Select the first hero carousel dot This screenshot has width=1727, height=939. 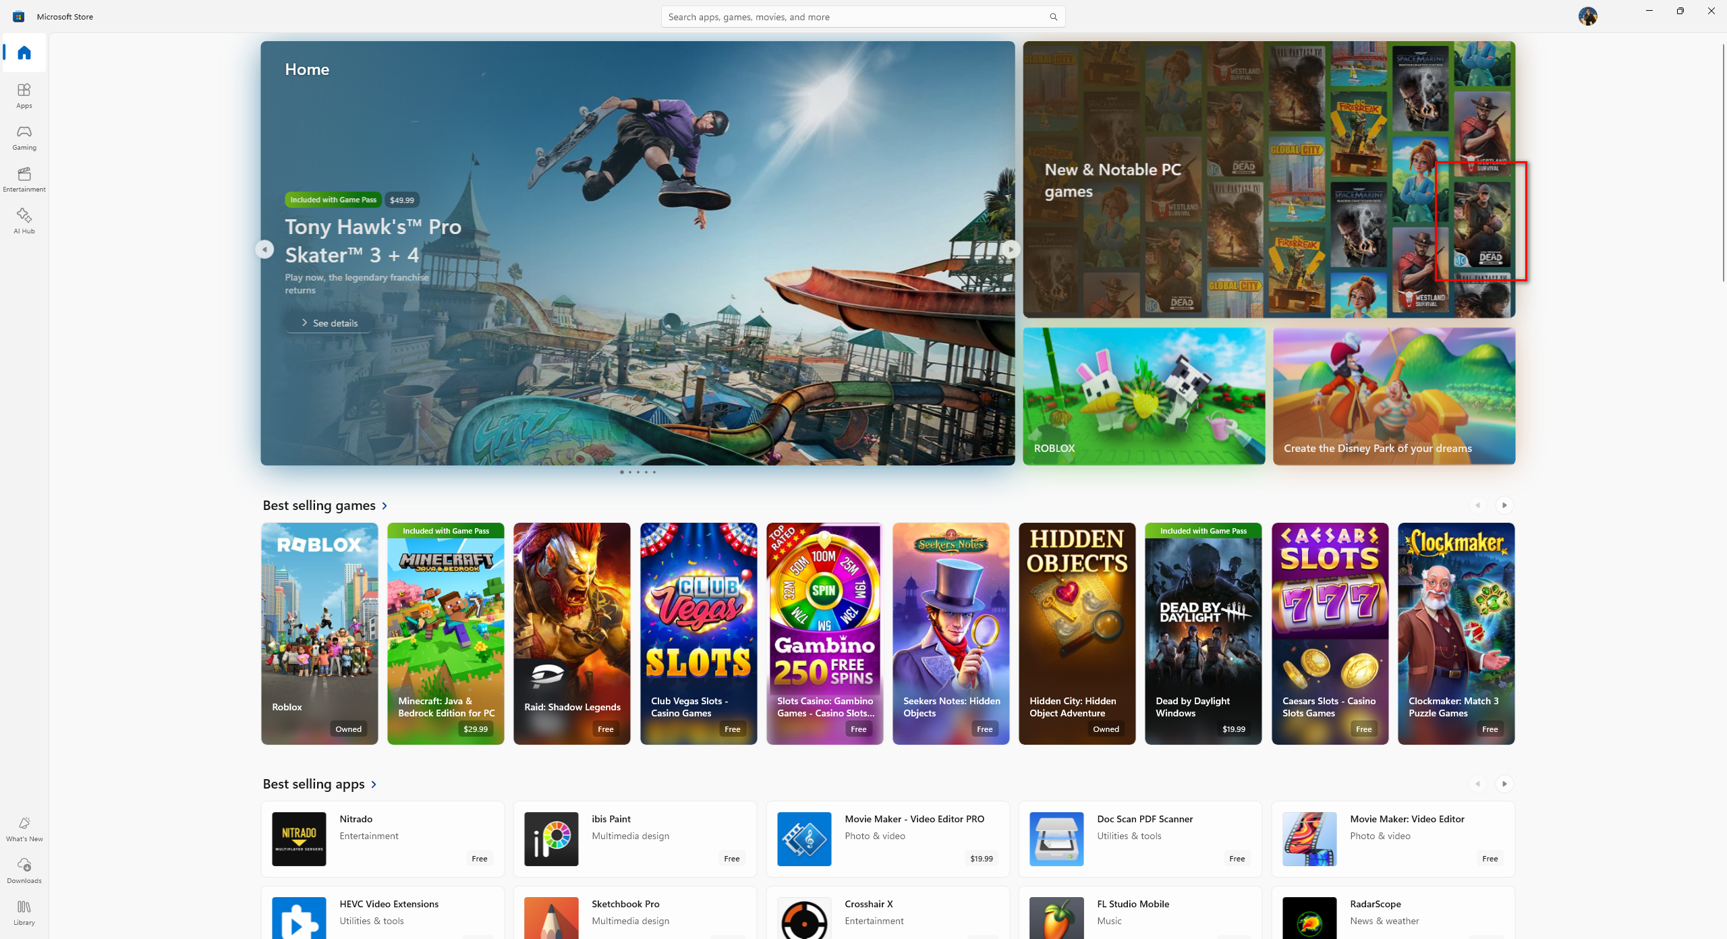[x=621, y=472]
